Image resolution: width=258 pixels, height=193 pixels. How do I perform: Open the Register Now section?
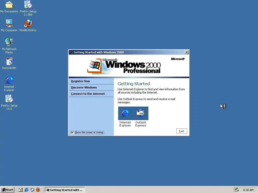pos(91,81)
